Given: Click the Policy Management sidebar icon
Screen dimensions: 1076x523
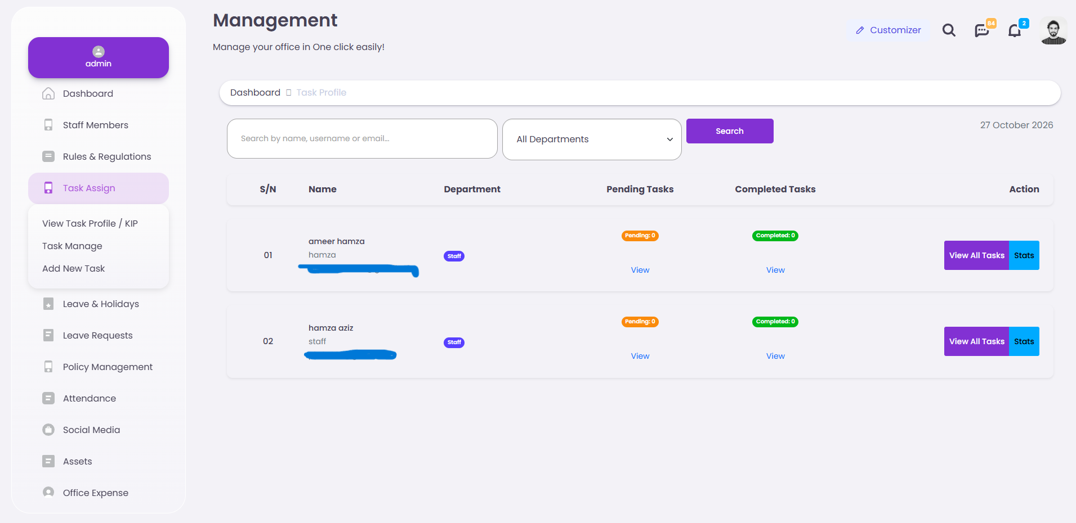Looking at the screenshot, I should point(48,367).
